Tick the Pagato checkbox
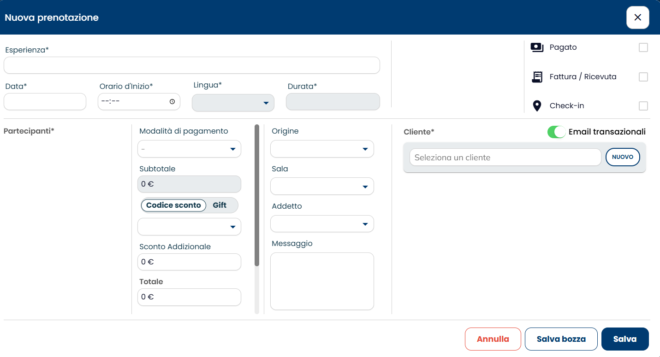This screenshot has height=357, width=660. 643,47
